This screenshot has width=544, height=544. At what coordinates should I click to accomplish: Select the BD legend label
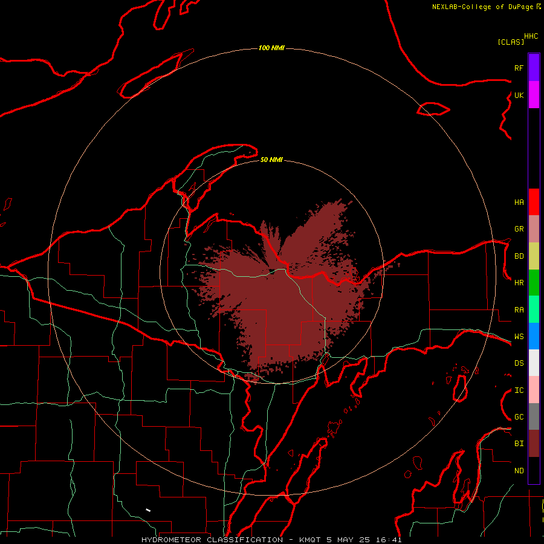(519, 256)
